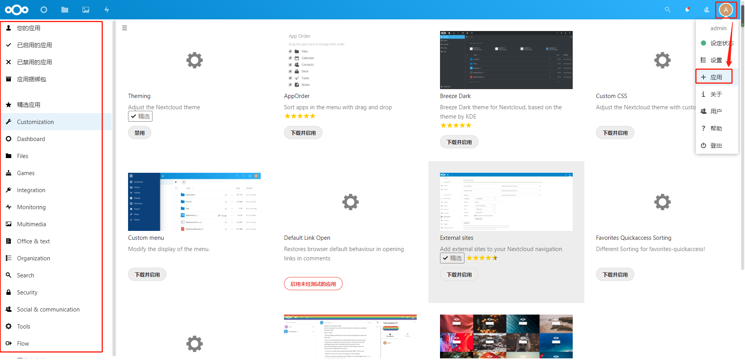745x363 pixels.
Task: Open the notifications bell in the header
Action: (x=687, y=10)
